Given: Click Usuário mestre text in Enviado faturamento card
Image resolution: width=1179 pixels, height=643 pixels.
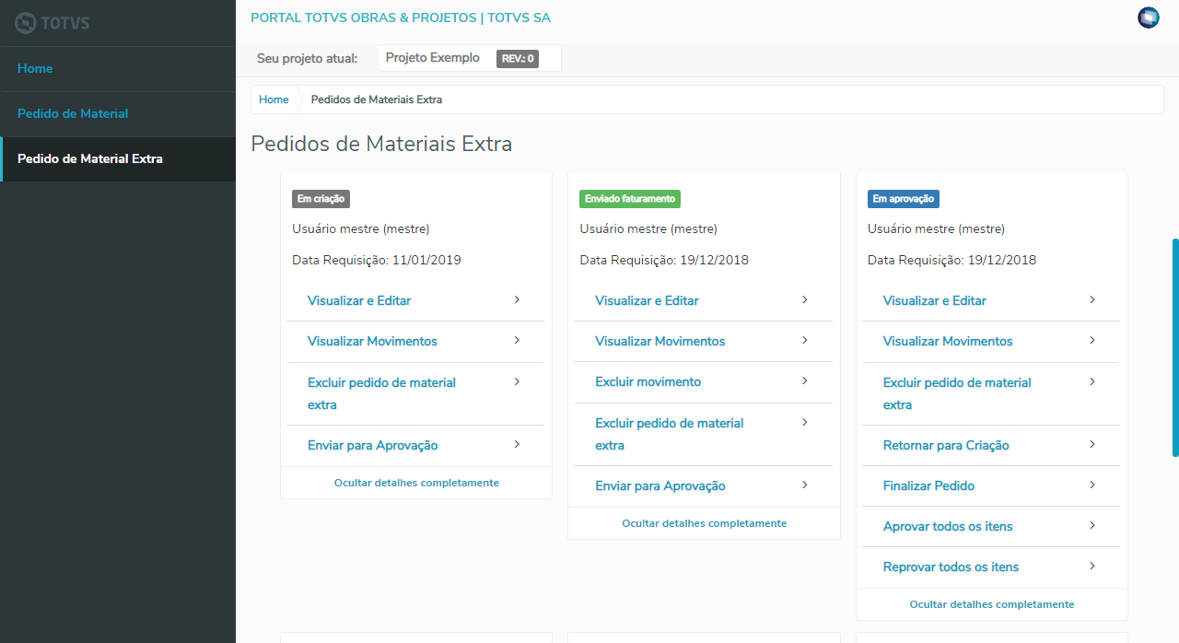Looking at the screenshot, I should point(648,229).
